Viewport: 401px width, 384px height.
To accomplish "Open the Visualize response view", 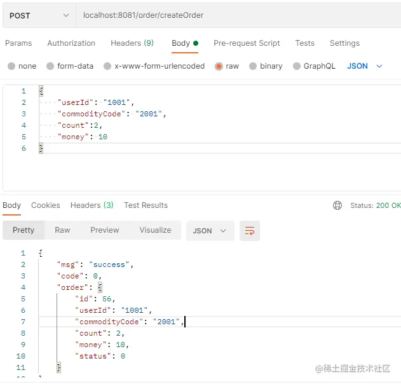I will (155, 230).
